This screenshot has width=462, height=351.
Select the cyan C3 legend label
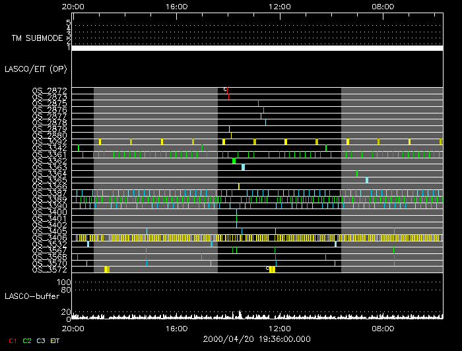click(x=41, y=340)
